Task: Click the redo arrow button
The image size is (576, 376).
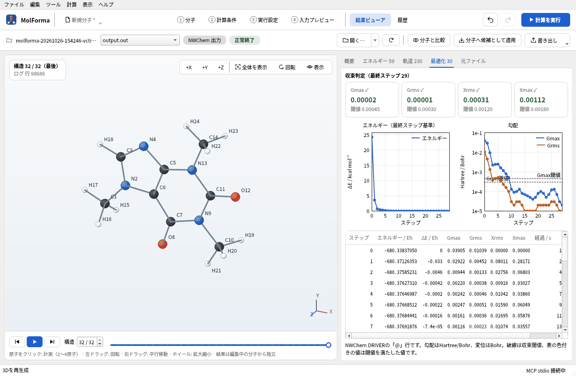Action: (508, 20)
